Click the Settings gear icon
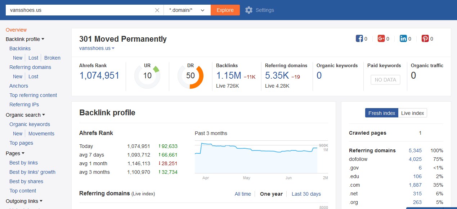The width and height of the screenshot is (457, 209). [249, 10]
